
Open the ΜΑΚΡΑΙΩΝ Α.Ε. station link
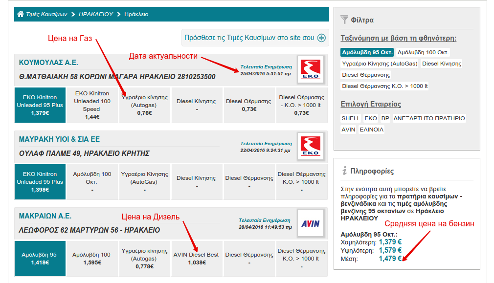(45, 216)
